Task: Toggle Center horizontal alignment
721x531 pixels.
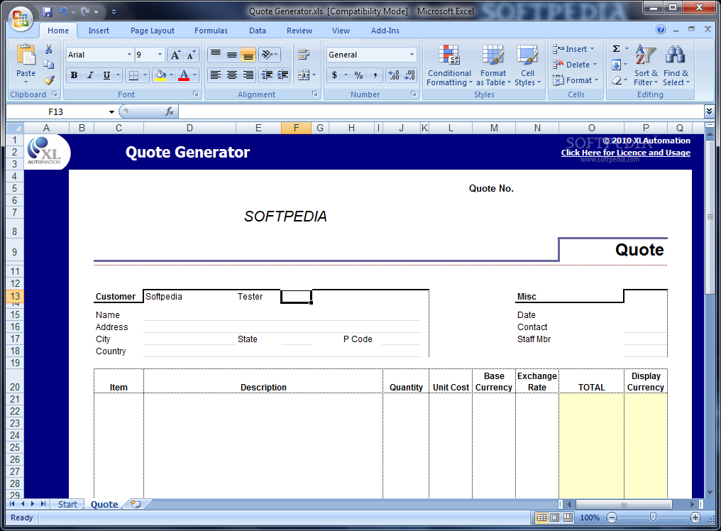Action: [232, 75]
